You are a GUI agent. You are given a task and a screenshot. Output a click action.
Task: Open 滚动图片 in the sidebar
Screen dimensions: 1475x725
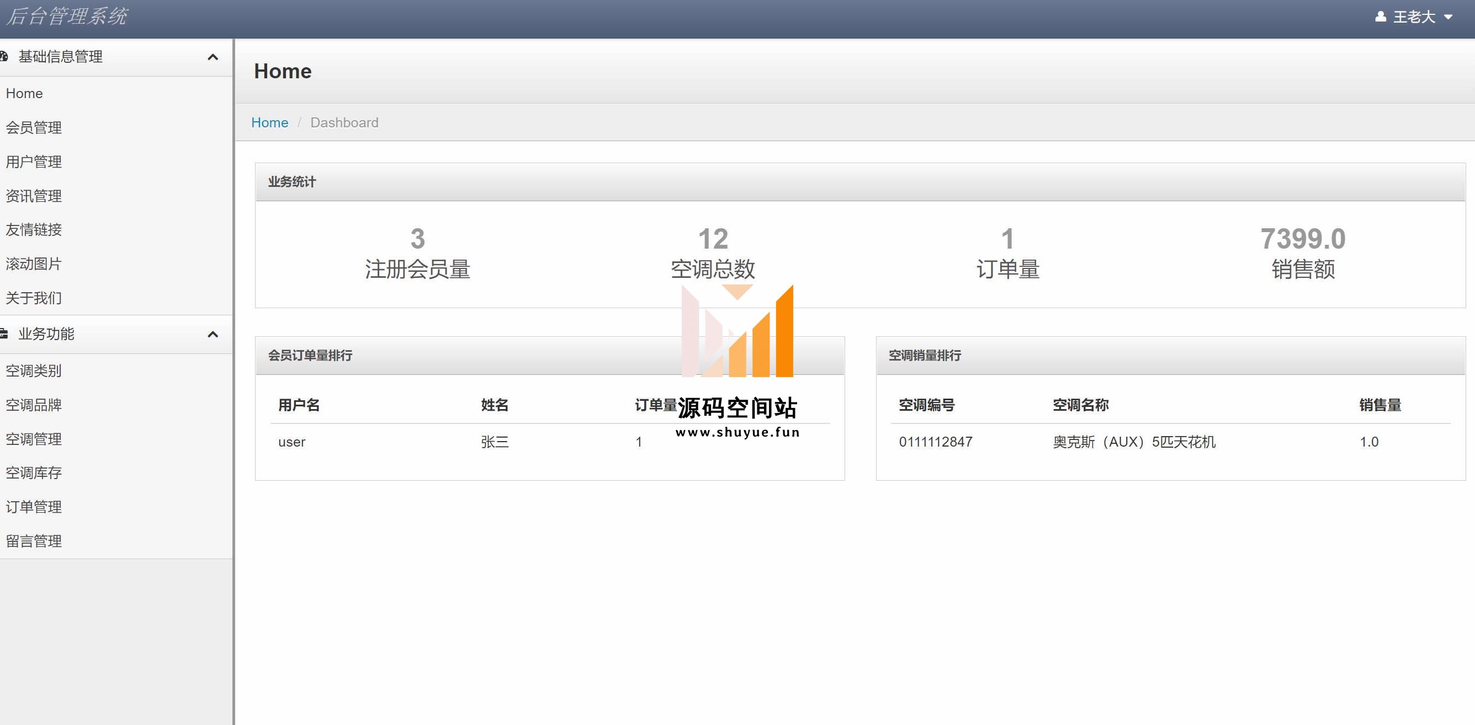pos(34,264)
